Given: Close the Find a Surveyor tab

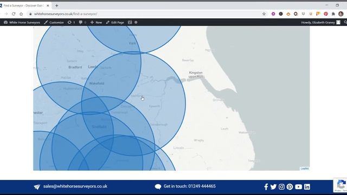Looking at the screenshot, I should point(48,5).
